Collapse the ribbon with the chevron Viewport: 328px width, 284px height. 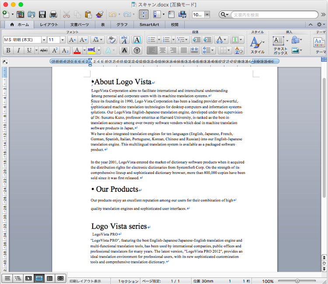[311, 24]
